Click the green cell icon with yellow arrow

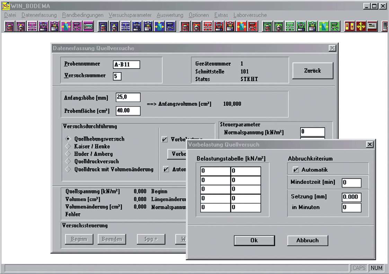pyautogui.click(x=279, y=26)
